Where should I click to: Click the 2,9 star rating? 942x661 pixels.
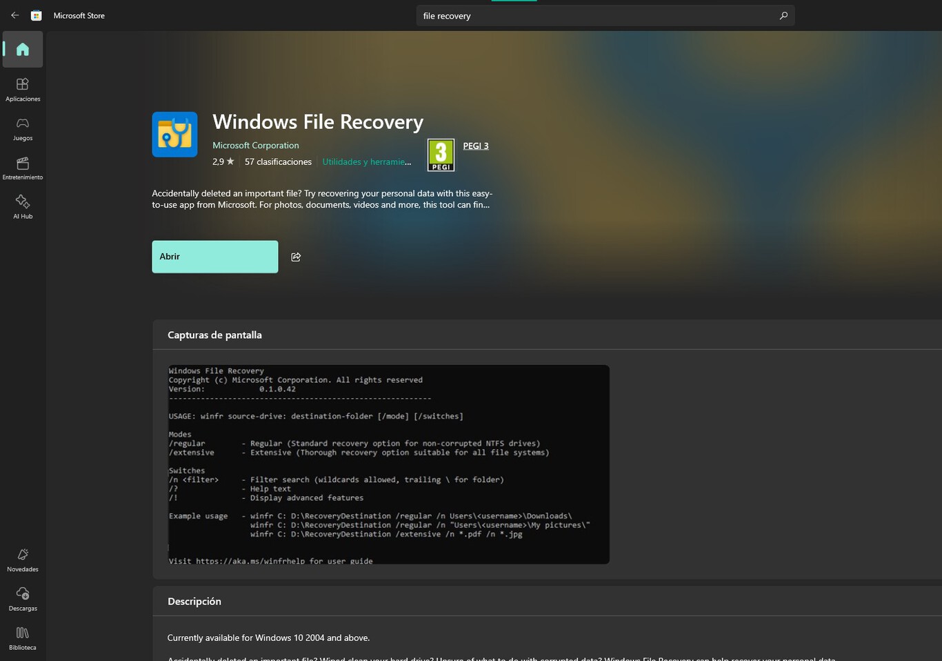(223, 162)
